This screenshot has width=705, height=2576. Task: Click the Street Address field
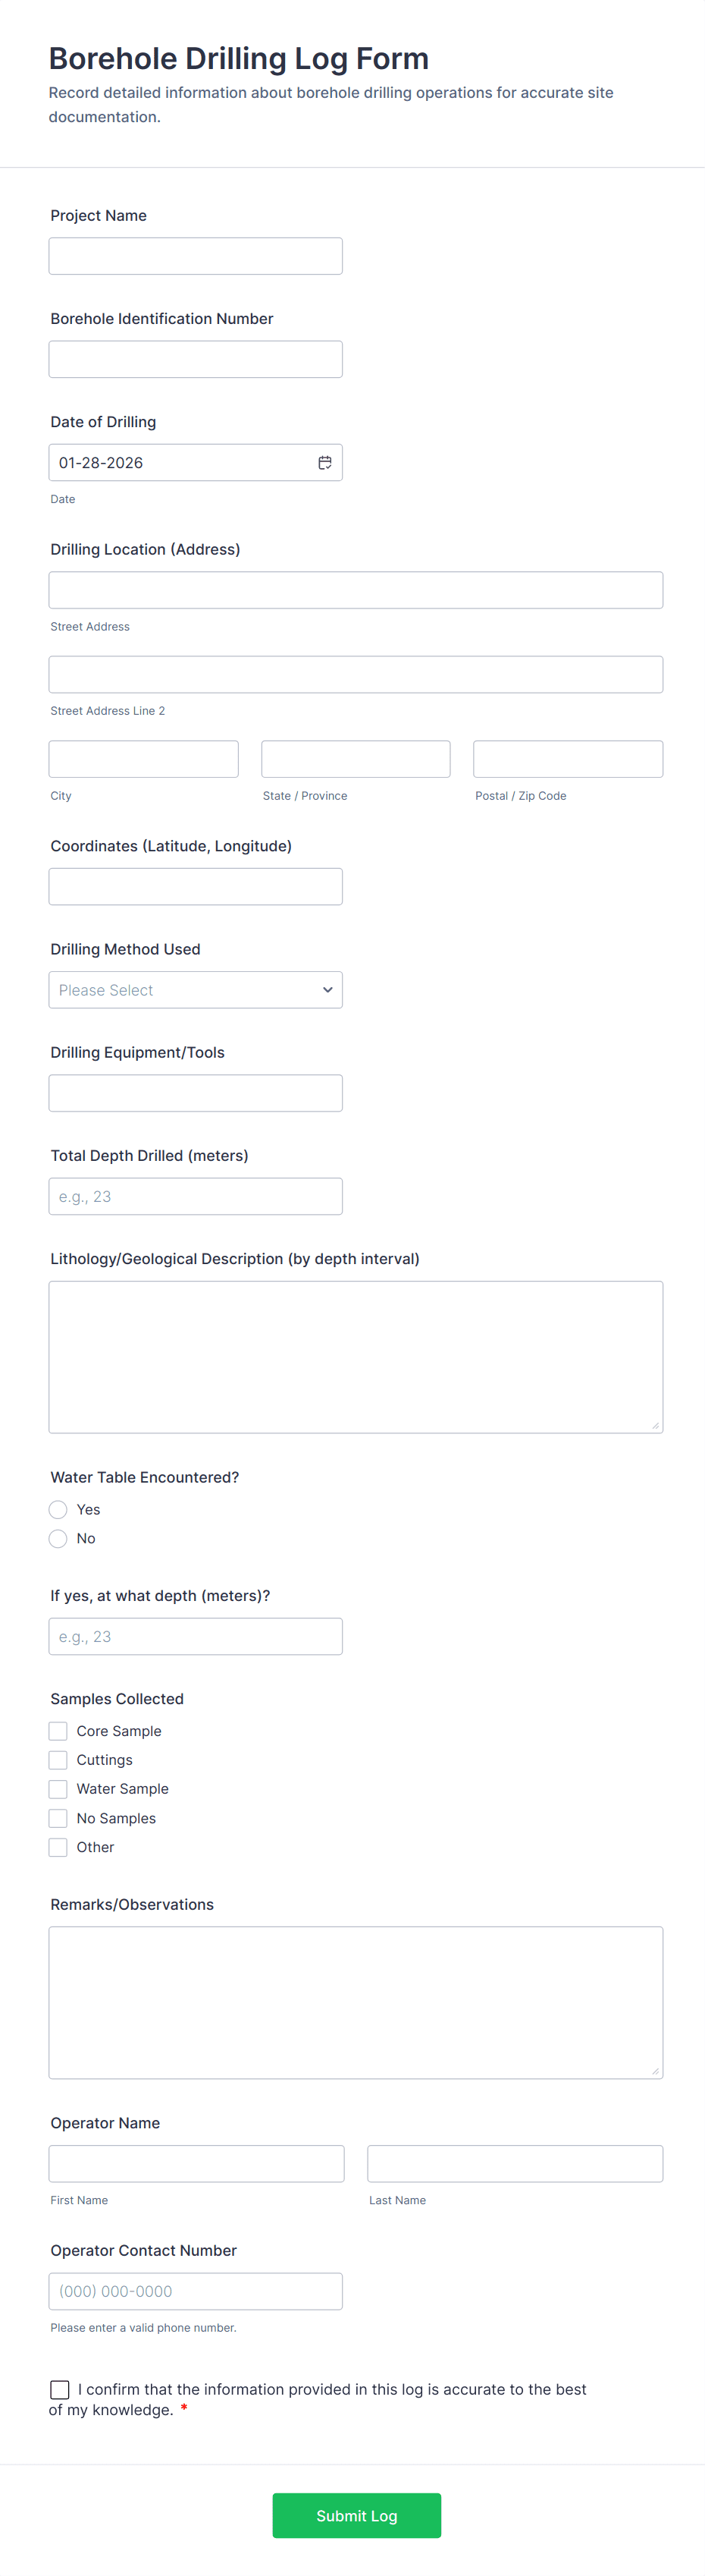tap(355, 589)
